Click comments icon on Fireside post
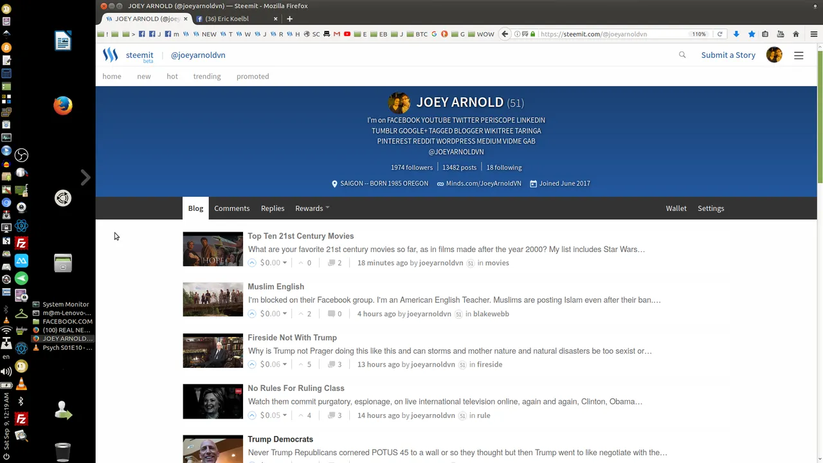The height and width of the screenshot is (463, 823). click(x=331, y=365)
